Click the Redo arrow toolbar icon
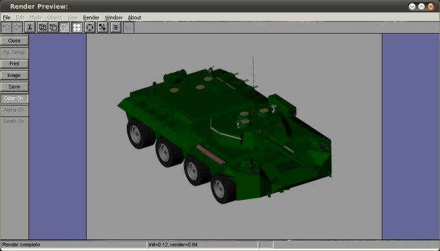This screenshot has width=440, height=251. (17, 27)
